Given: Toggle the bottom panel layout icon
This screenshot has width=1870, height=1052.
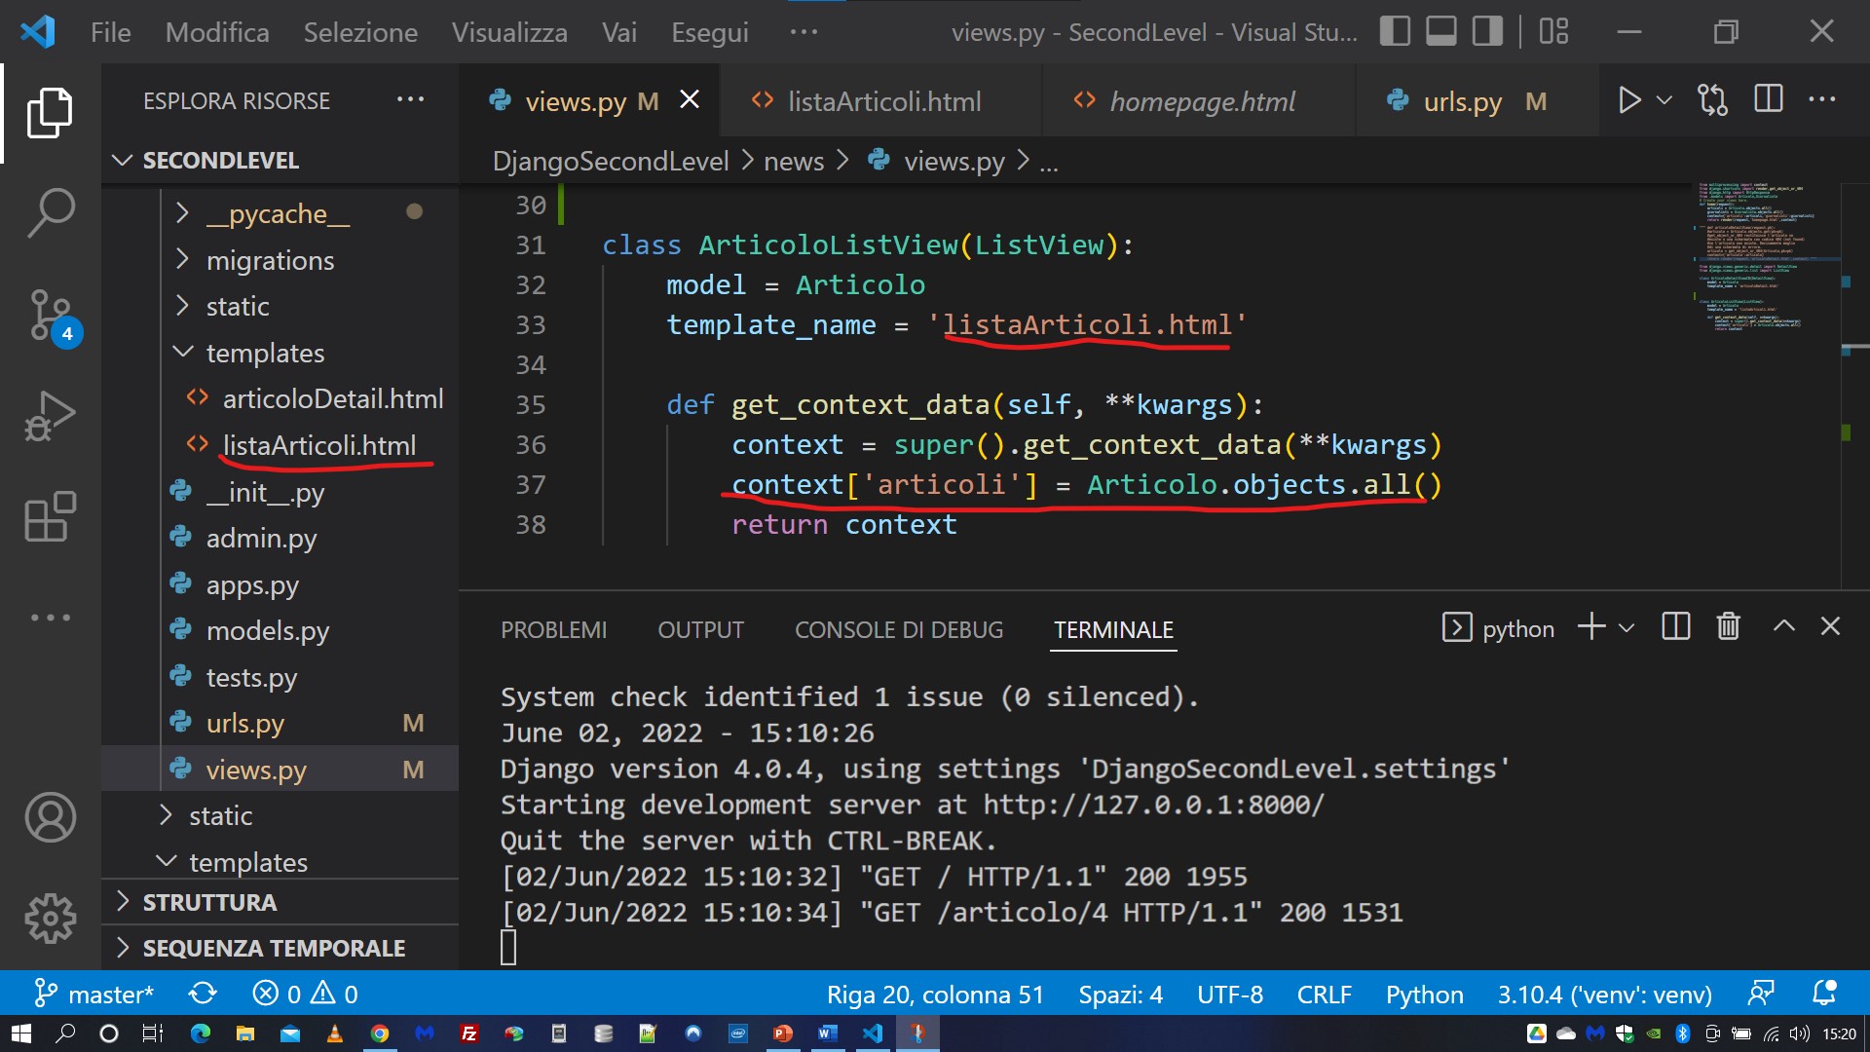Looking at the screenshot, I should click(1441, 32).
